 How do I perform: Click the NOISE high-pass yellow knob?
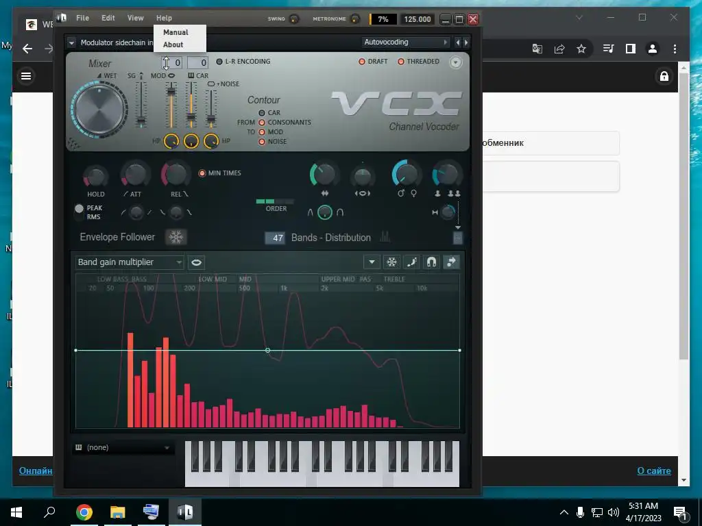[x=211, y=141]
